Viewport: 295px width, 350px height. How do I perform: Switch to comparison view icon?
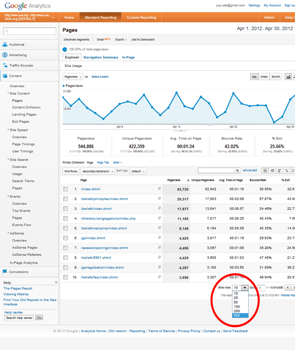tap(287, 171)
